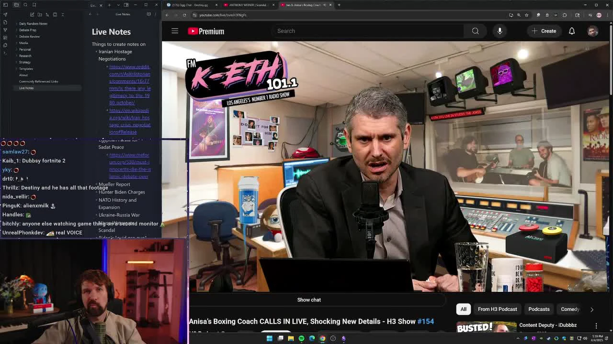Screen dimensions: 613x344
Task: Open Spotify from the taskbar
Action: (301, 338)
